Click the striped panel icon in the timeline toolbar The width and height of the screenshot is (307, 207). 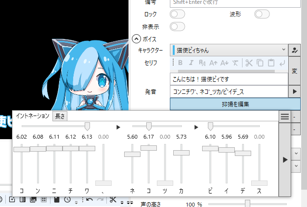pos(23,199)
